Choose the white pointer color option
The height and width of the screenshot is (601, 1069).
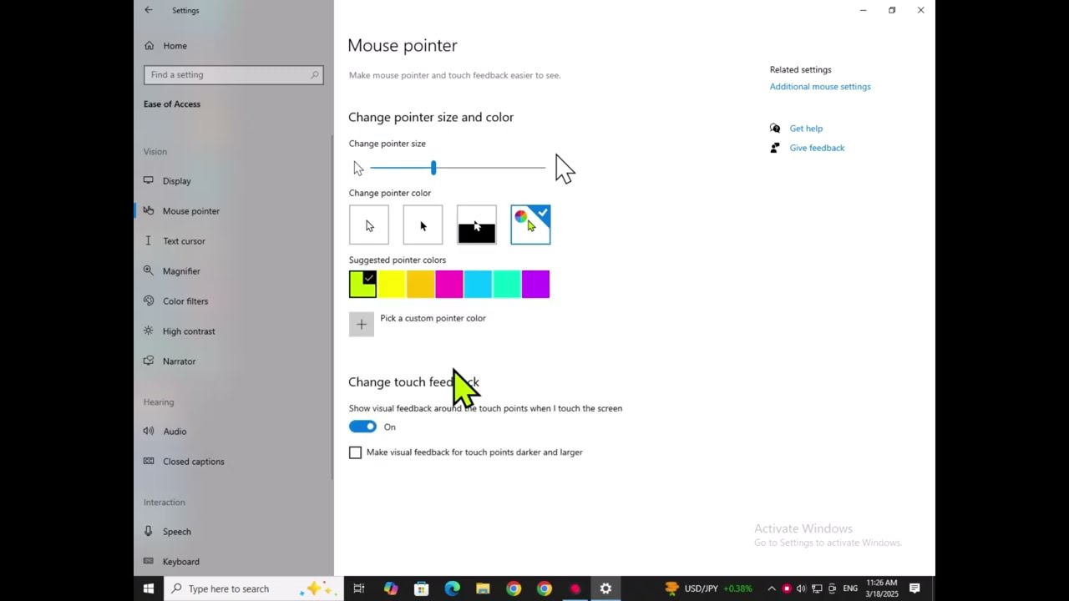point(369,225)
